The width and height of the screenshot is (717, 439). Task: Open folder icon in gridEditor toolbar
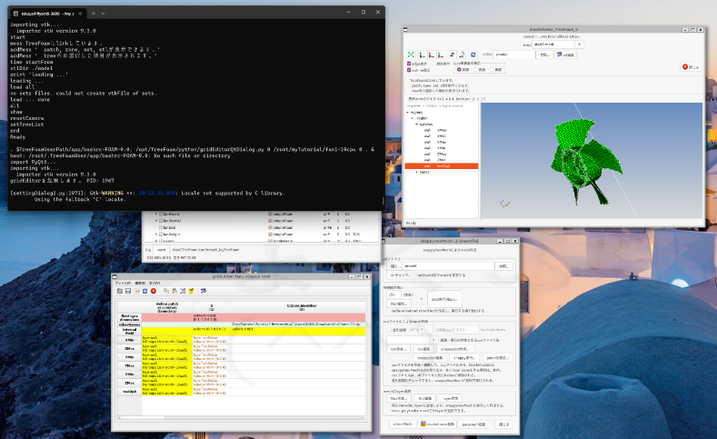(x=119, y=291)
